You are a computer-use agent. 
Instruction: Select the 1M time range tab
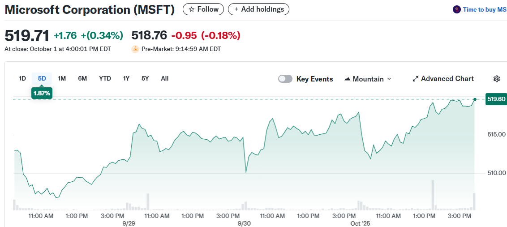pos(62,78)
